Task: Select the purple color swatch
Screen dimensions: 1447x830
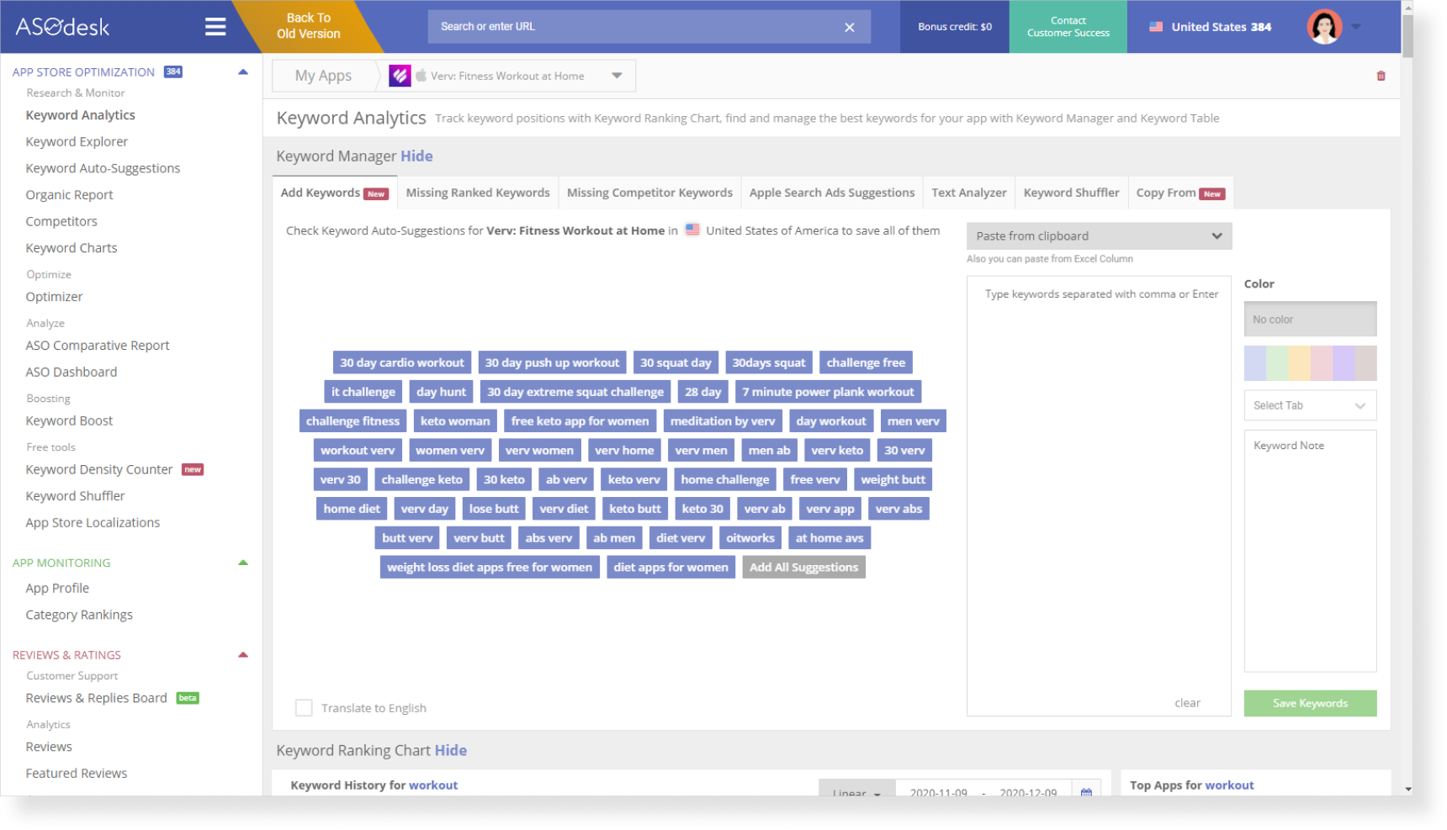Action: (x=1344, y=363)
